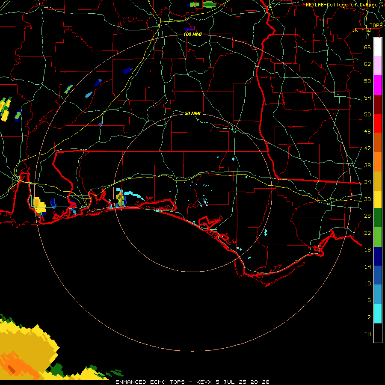The image size is (385, 385).
Task: Click legend value 42
Action: click(367, 148)
